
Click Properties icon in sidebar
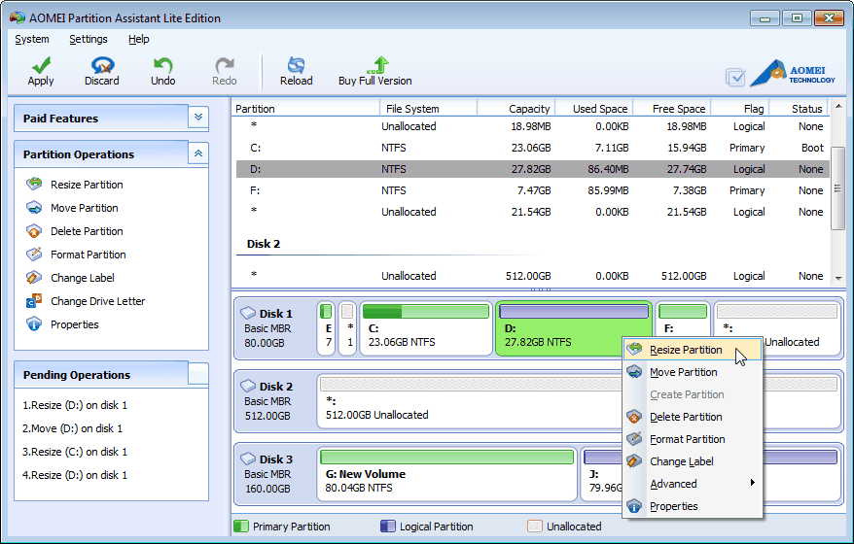pyautogui.click(x=34, y=324)
